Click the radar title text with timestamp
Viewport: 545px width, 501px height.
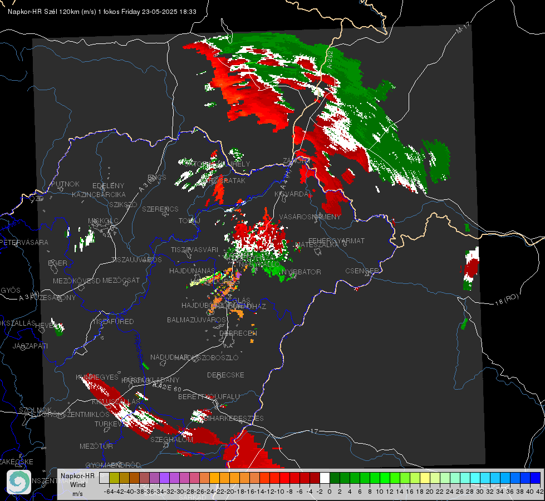tap(102, 12)
